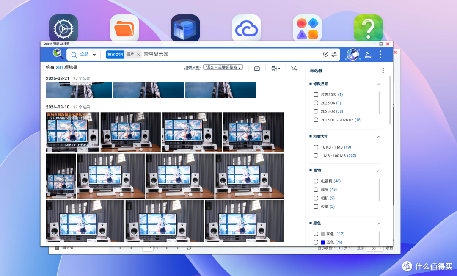
Task: Click page number field in background window
Action: click(x=148, y=248)
